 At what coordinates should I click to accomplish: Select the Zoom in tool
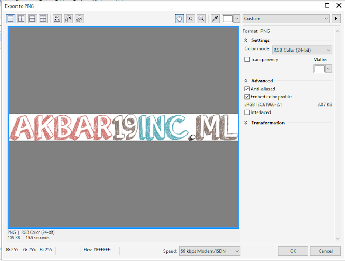190,18
